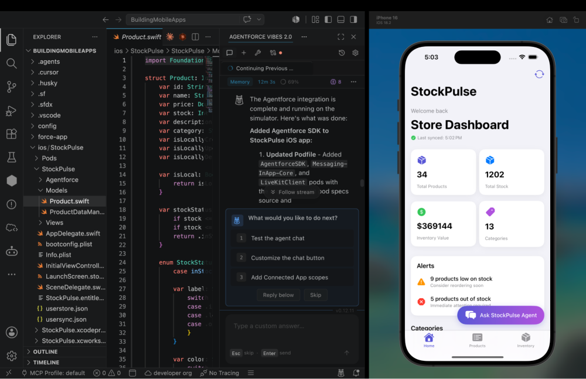Switch to Inventory tab in StockPulse app
586x379 pixels.
click(526, 340)
